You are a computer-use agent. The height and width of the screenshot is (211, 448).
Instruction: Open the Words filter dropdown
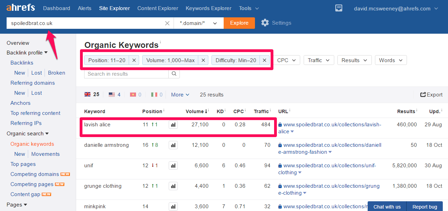[391, 60]
